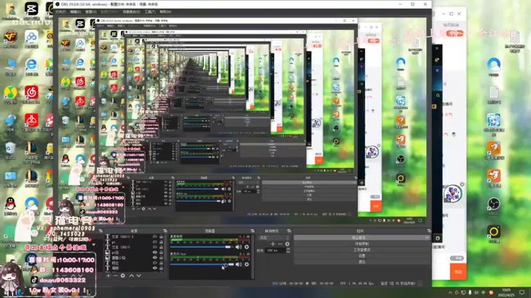Open the QQ penguin desktop icon
The image size is (531, 298).
[11, 205]
